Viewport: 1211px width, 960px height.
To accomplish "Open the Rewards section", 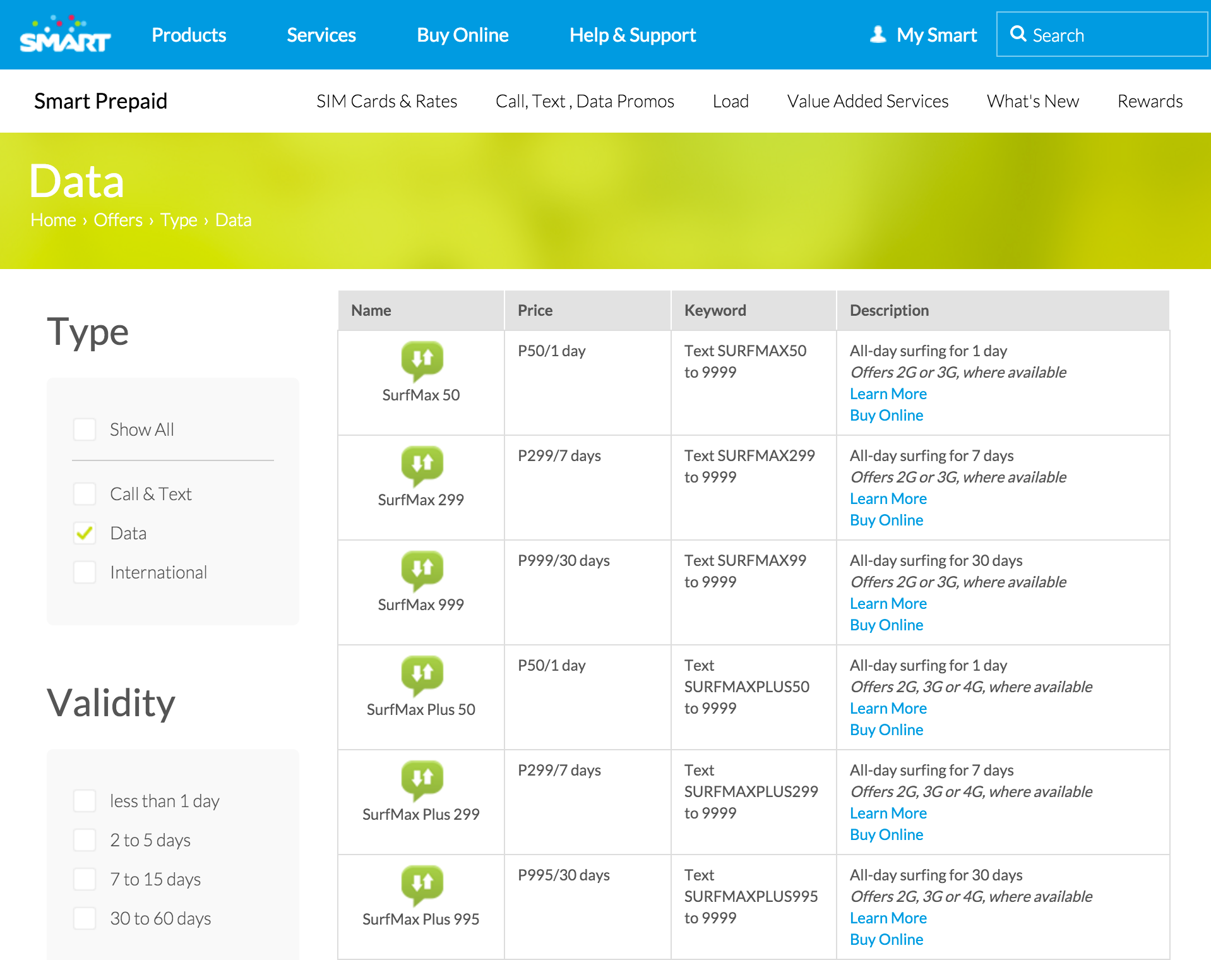I will coord(1150,101).
